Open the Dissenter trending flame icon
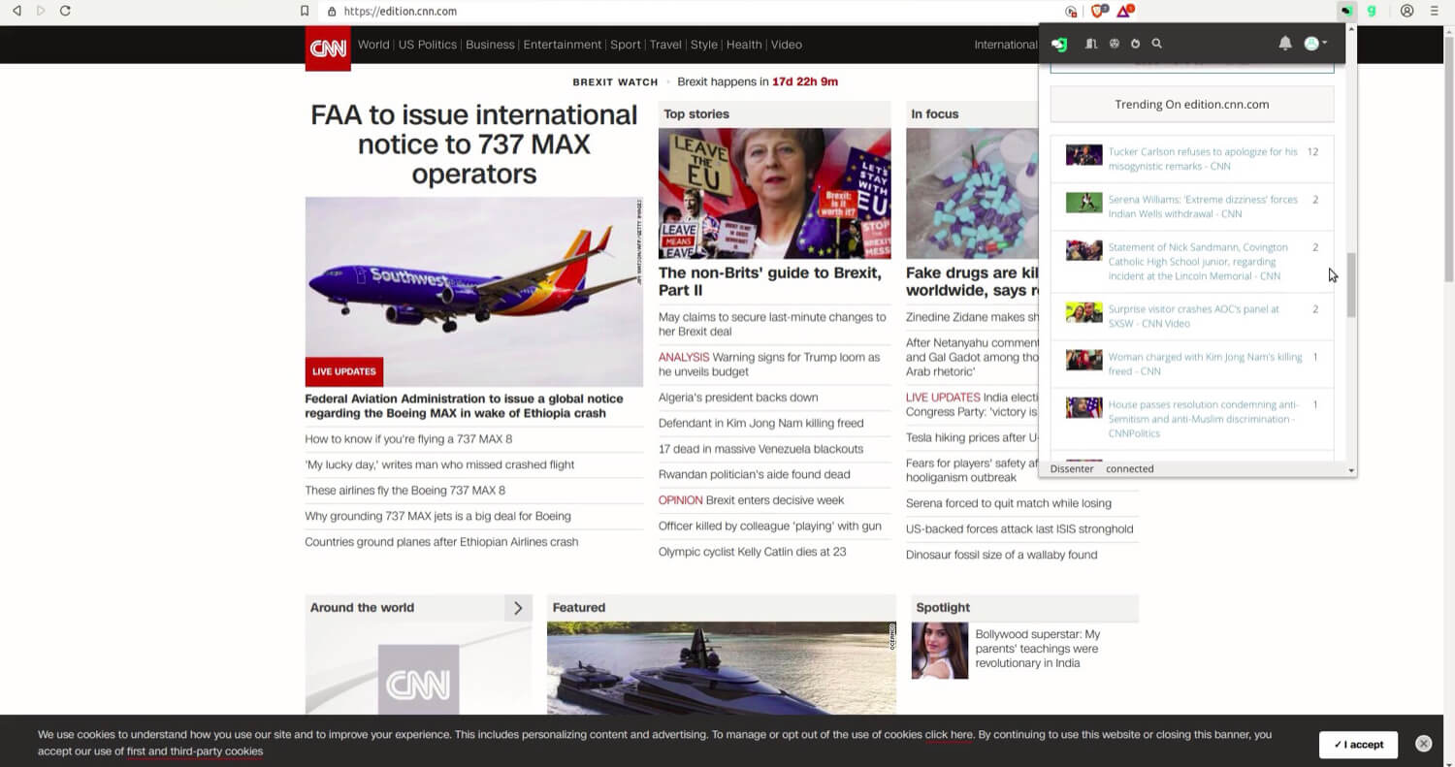The width and height of the screenshot is (1455, 767). 1135,44
